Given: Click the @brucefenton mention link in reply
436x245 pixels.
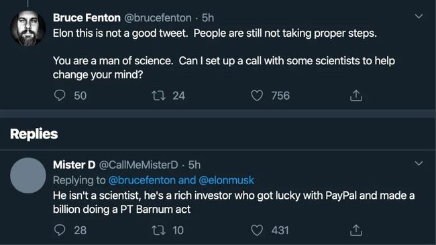Looking at the screenshot, I should point(142,180).
